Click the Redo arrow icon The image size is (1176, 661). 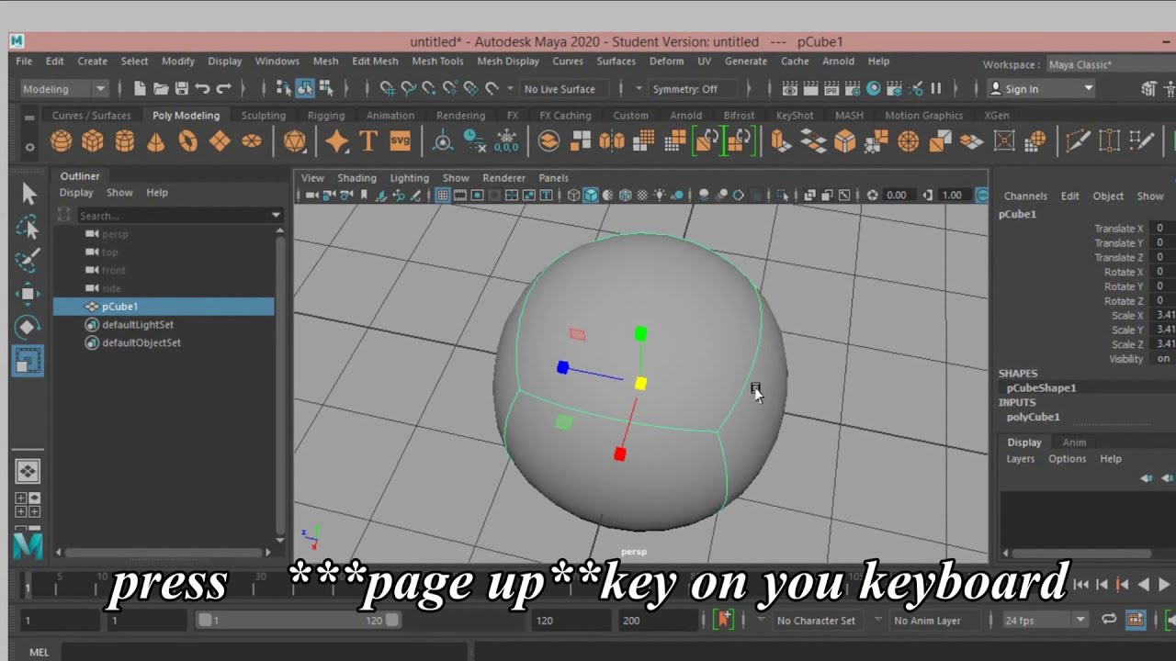click(224, 89)
